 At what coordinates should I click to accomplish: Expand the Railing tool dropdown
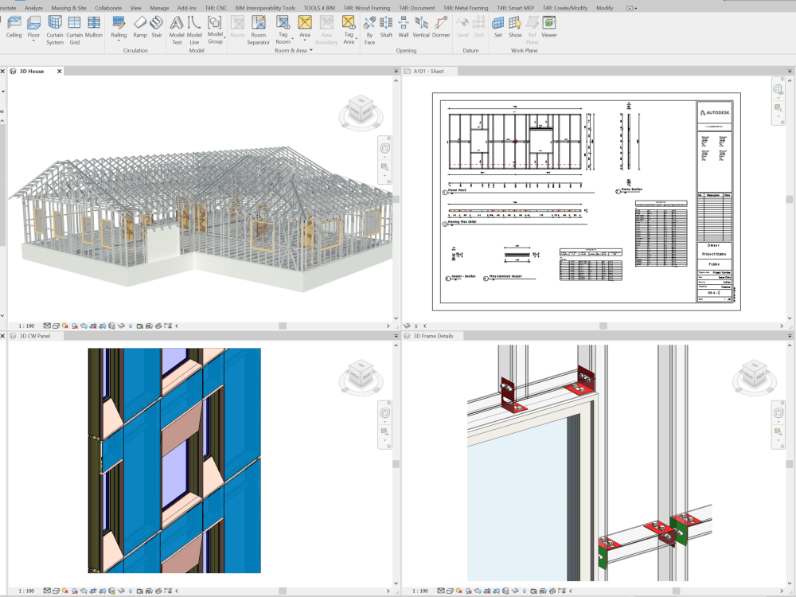(x=119, y=41)
